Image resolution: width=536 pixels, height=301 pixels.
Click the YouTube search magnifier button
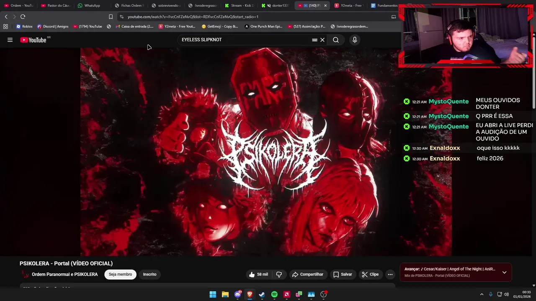point(336,40)
